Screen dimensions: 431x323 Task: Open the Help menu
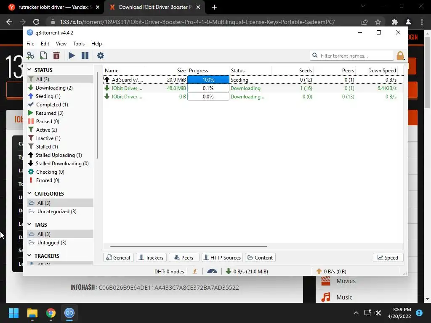pos(96,44)
